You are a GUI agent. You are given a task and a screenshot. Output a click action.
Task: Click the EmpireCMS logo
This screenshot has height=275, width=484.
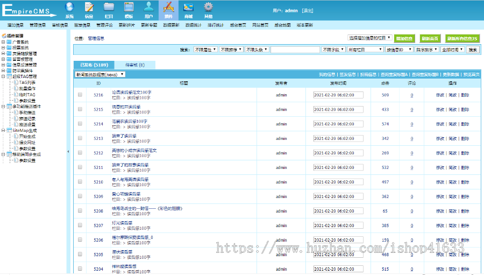[29, 10]
